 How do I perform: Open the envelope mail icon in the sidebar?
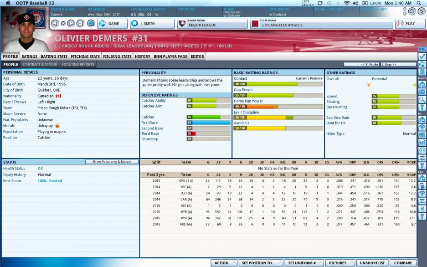click(x=422, y=92)
